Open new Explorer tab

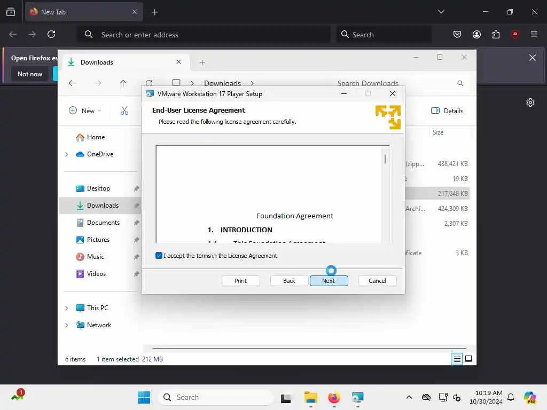coord(202,62)
